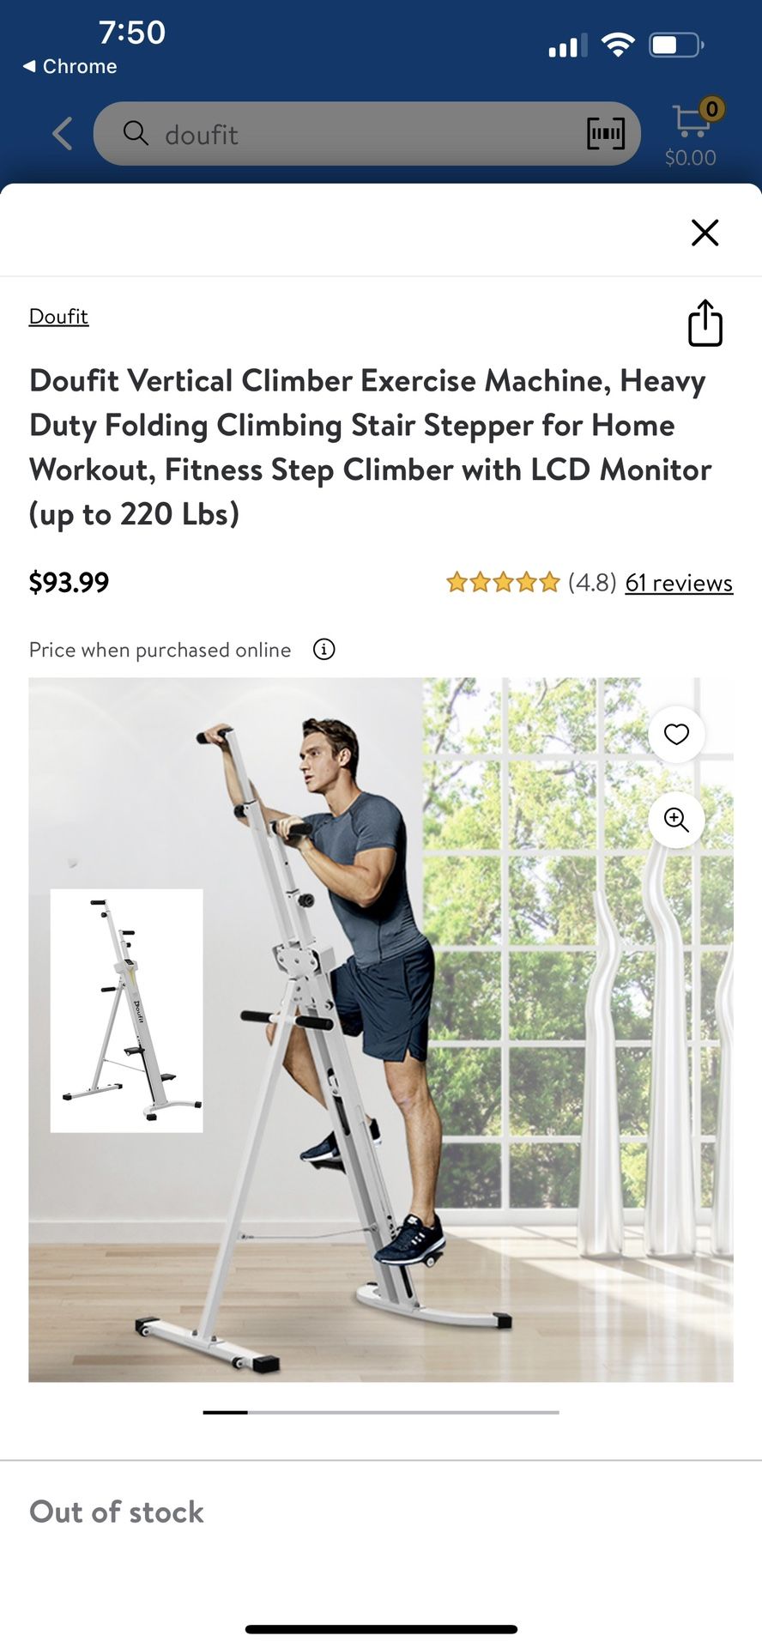Image resolution: width=762 pixels, height=1648 pixels.
Task: Open the shopping cart showing $0.00
Action: (x=691, y=134)
